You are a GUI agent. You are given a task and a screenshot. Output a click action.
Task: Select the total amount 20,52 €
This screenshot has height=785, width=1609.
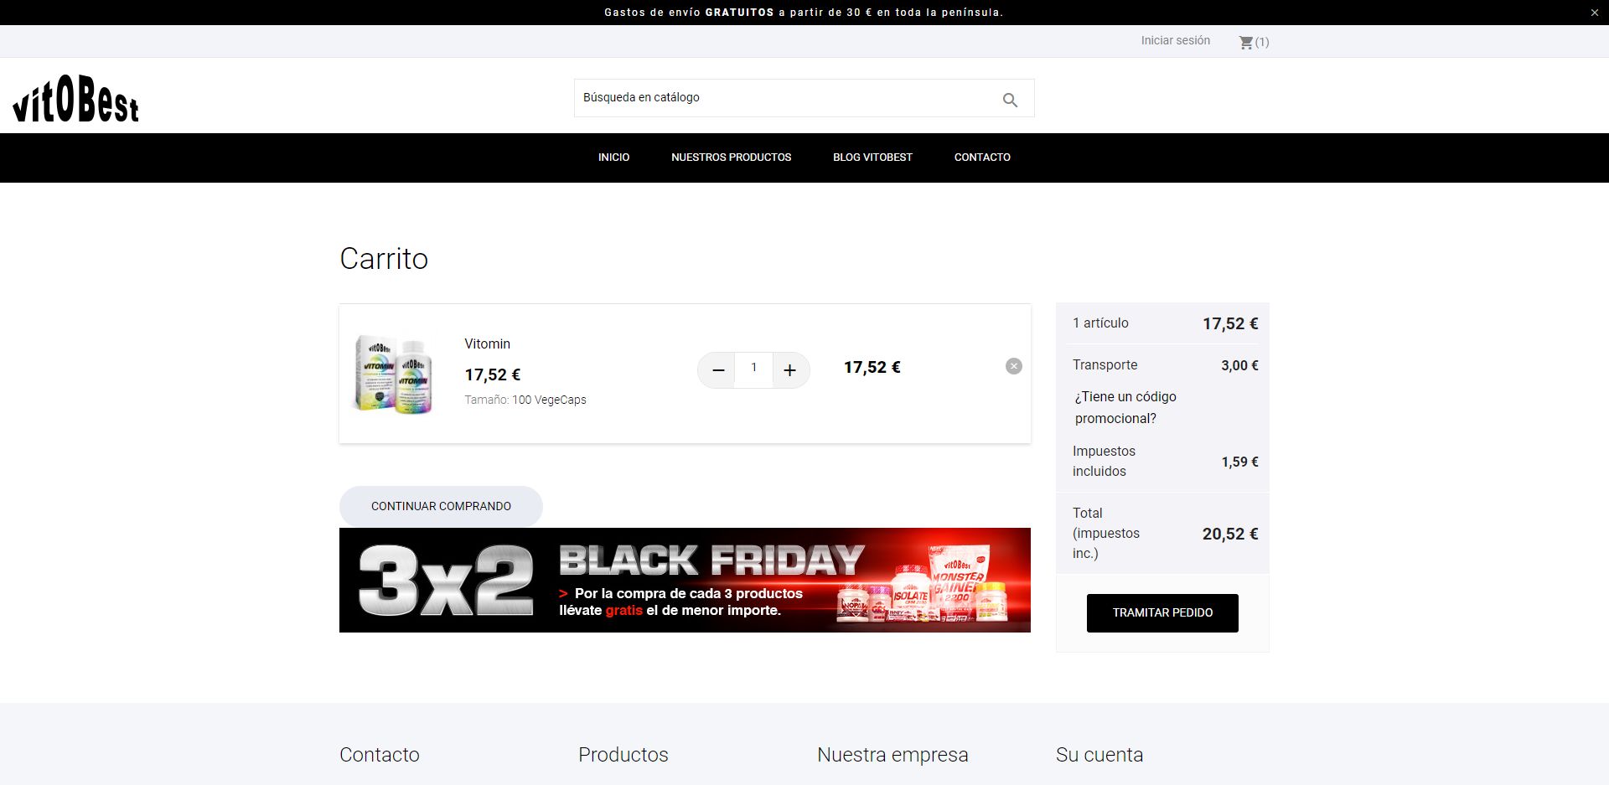[x=1230, y=534]
